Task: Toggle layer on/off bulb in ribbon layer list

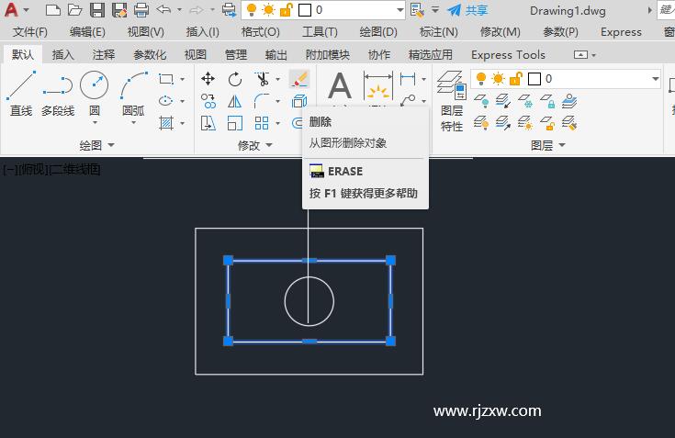Action: point(481,79)
